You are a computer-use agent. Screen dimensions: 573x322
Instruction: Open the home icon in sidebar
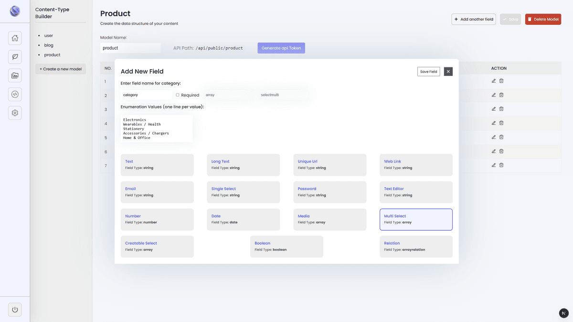pyautogui.click(x=15, y=38)
